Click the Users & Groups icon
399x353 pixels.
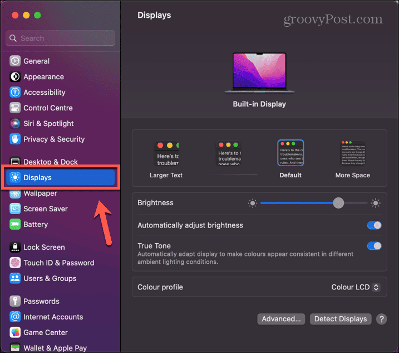coord(15,278)
